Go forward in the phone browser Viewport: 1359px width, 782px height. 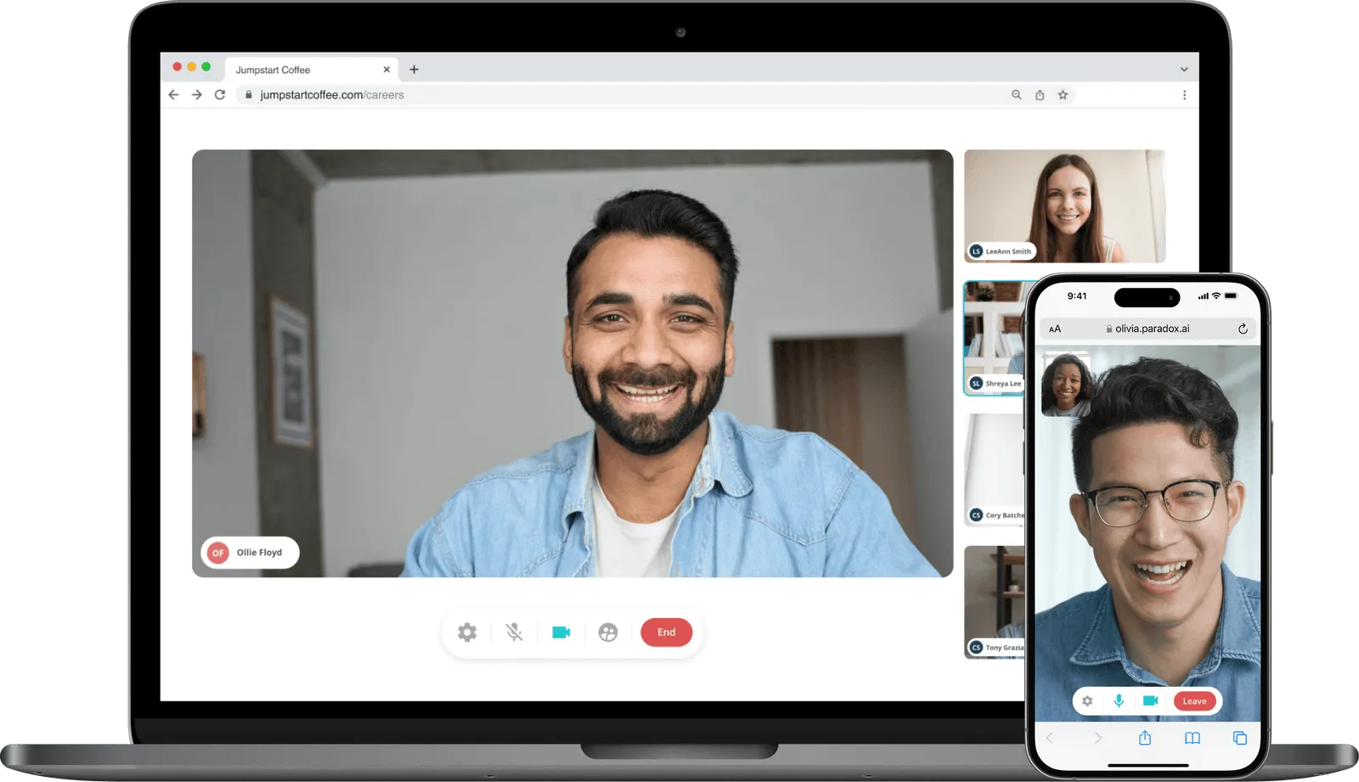point(1097,738)
